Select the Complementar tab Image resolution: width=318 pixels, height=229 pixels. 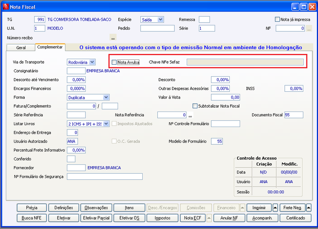click(50, 47)
